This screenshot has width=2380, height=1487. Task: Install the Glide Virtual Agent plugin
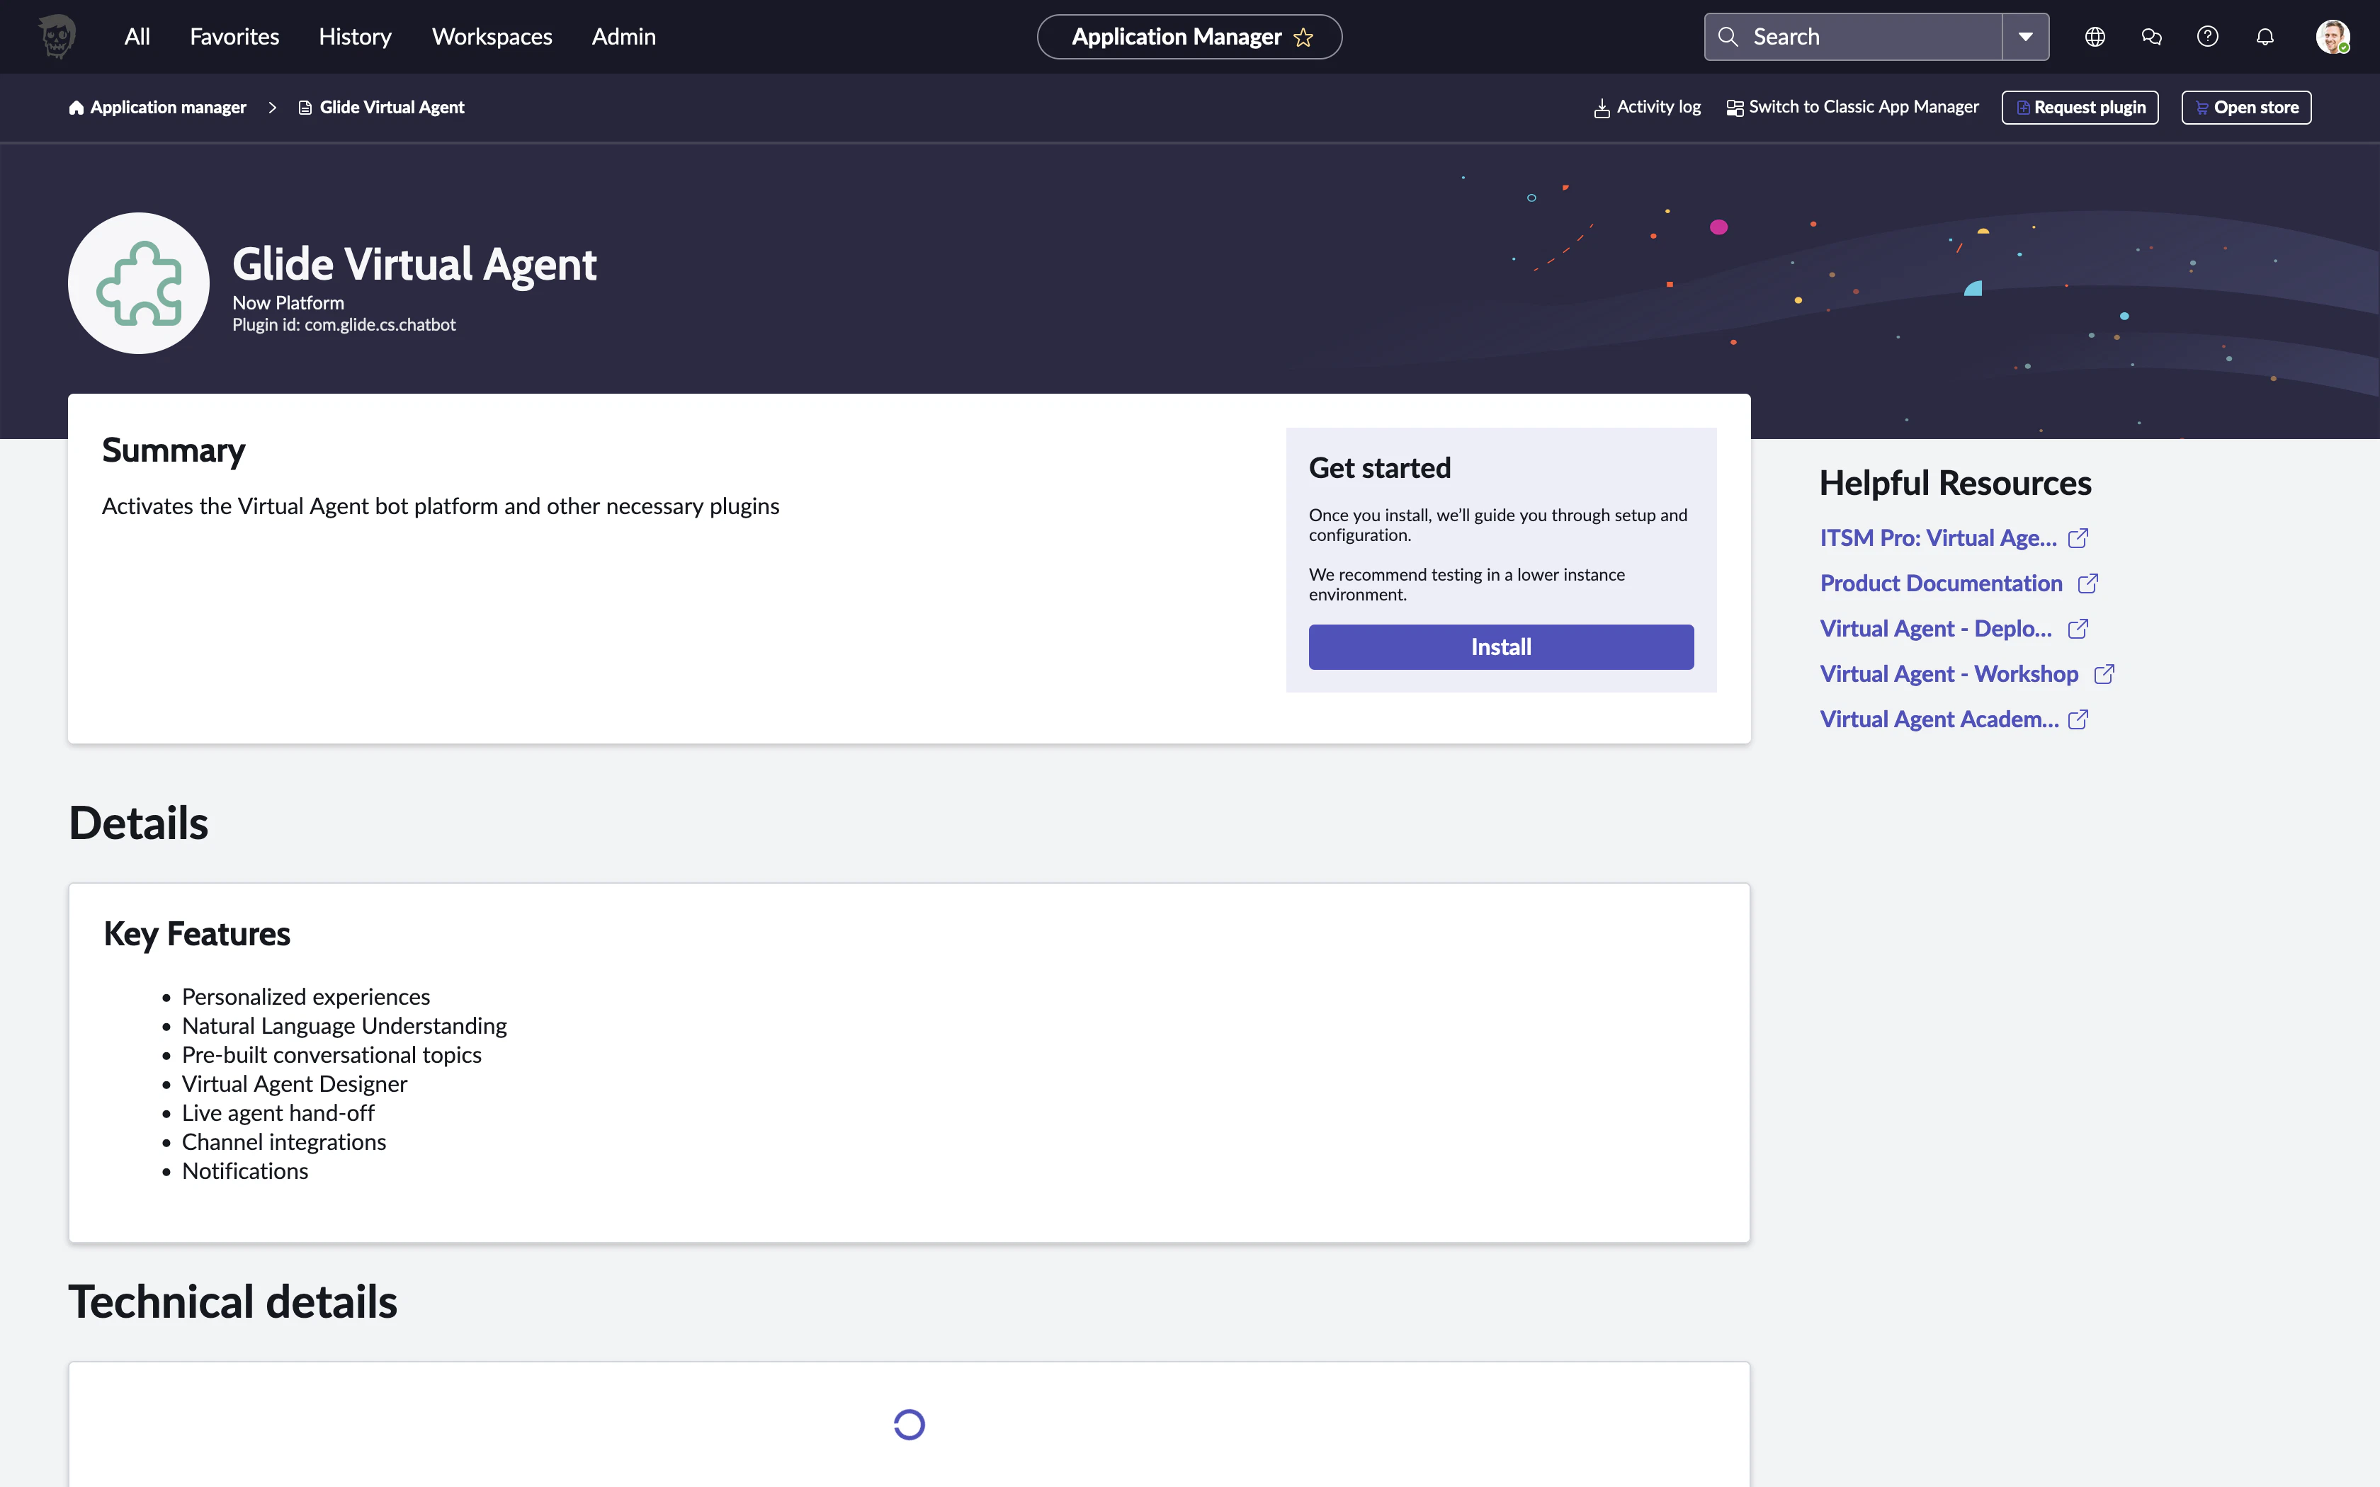click(x=1501, y=647)
